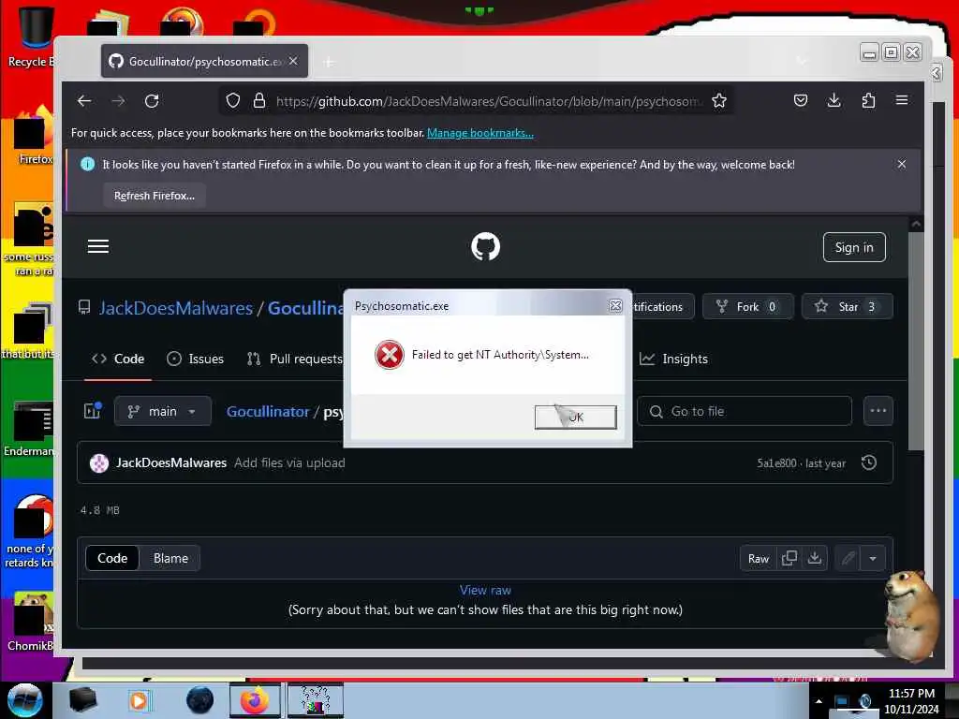Open the Pocket save icon
959x719 pixels.
pyautogui.click(x=801, y=100)
